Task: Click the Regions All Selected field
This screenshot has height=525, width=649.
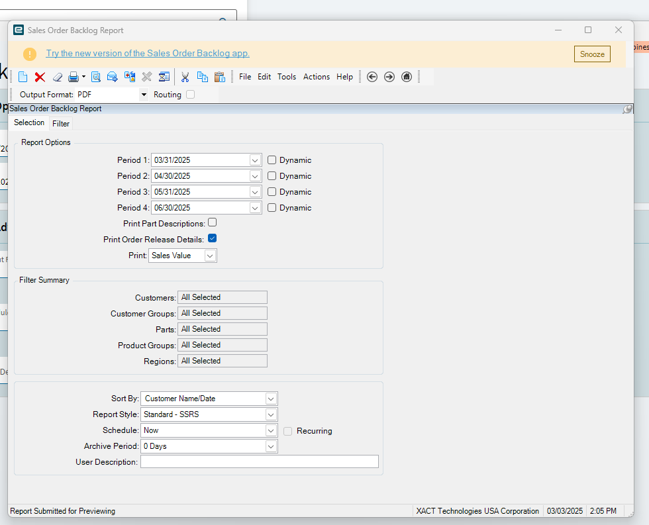Action: point(223,361)
